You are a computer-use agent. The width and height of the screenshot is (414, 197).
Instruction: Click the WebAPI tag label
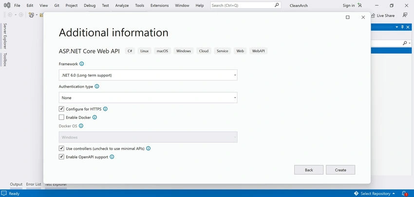pos(258,51)
